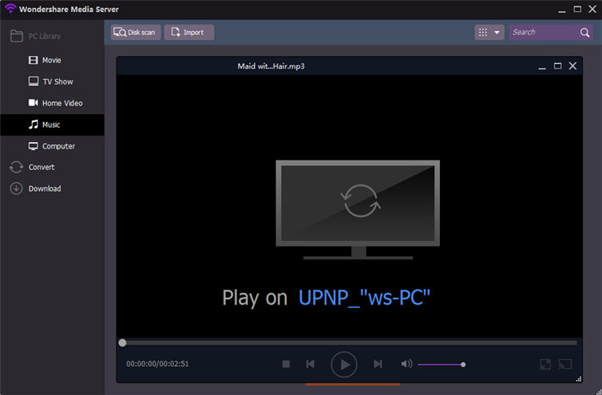
Task: Click the player resize grip corner
Action: point(579,379)
